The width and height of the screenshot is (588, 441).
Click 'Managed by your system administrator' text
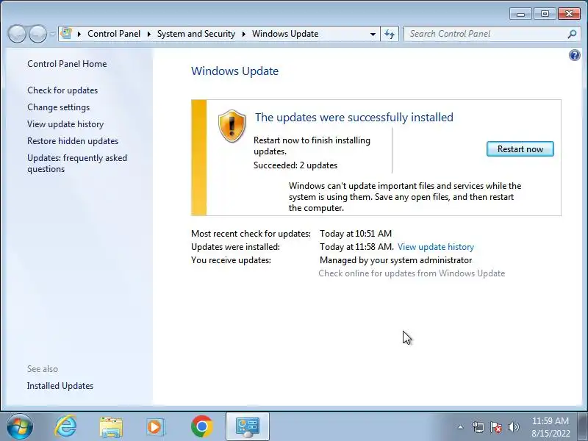395,260
